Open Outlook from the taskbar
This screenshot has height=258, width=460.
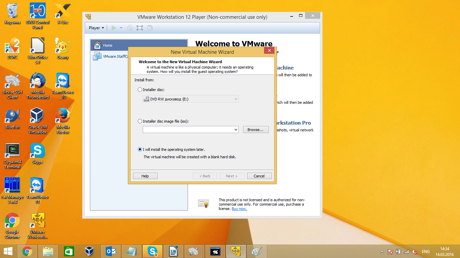pyautogui.click(x=111, y=251)
